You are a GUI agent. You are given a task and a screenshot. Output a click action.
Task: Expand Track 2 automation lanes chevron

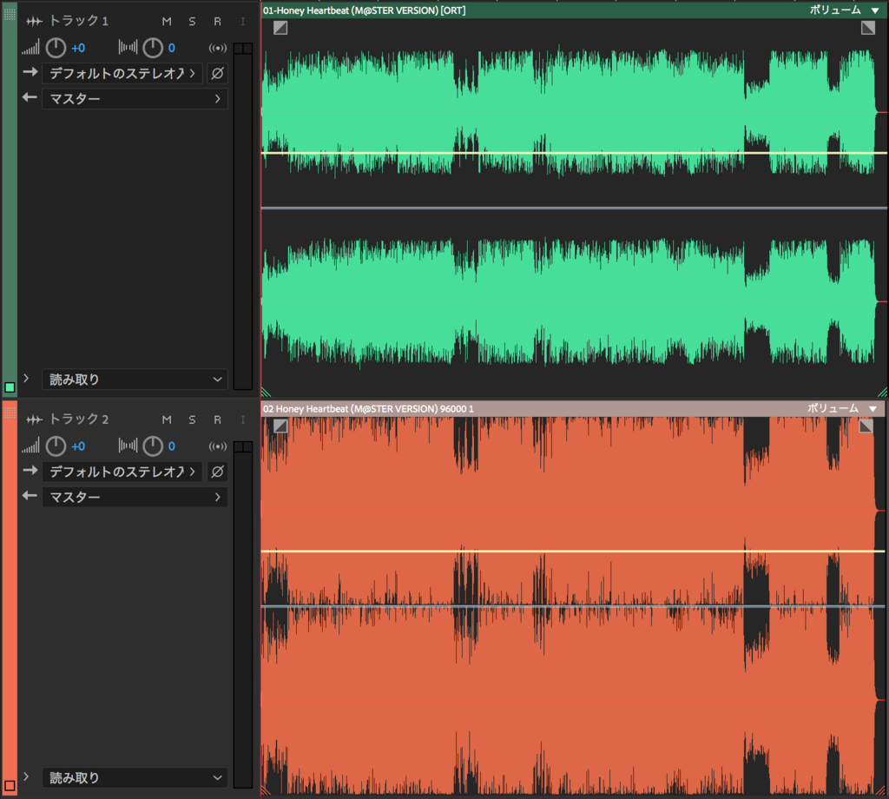point(26,776)
